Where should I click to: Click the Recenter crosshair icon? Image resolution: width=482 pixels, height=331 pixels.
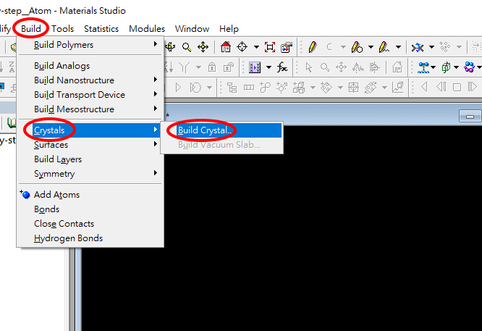(x=242, y=48)
